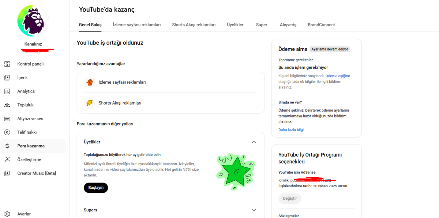Switch to Genel Bakış tab
Screen dimensions: 439x218
pyautogui.click(x=90, y=25)
